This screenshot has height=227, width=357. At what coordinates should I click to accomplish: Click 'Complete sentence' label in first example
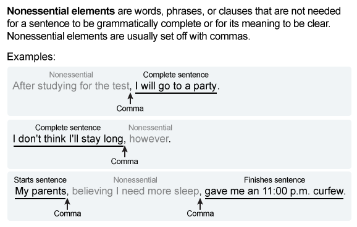click(x=176, y=75)
